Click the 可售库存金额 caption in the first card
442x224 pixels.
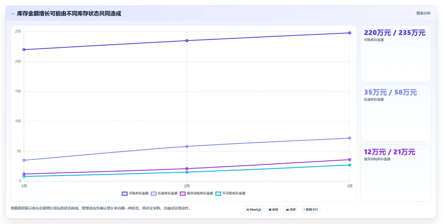tap(374, 40)
